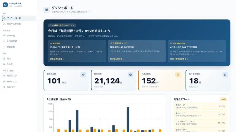Click the 入出庫推移(過去14日) chart title
The image size is (236, 132).
click(59, 99)
